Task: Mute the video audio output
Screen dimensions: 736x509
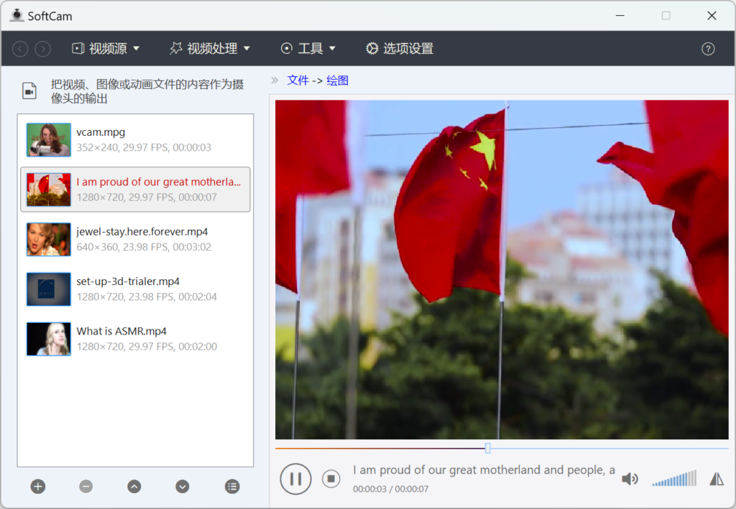Action: [630, 478]
